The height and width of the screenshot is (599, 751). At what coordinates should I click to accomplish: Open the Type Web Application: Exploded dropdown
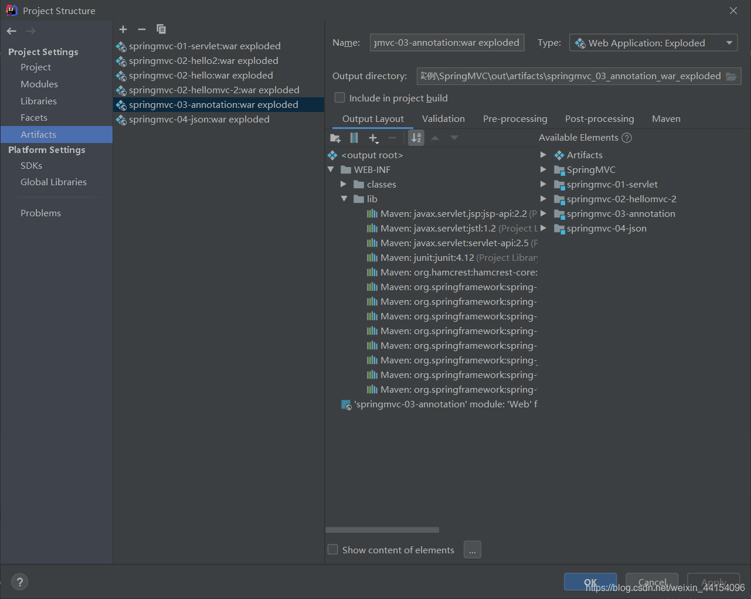[x=653, y=43]
